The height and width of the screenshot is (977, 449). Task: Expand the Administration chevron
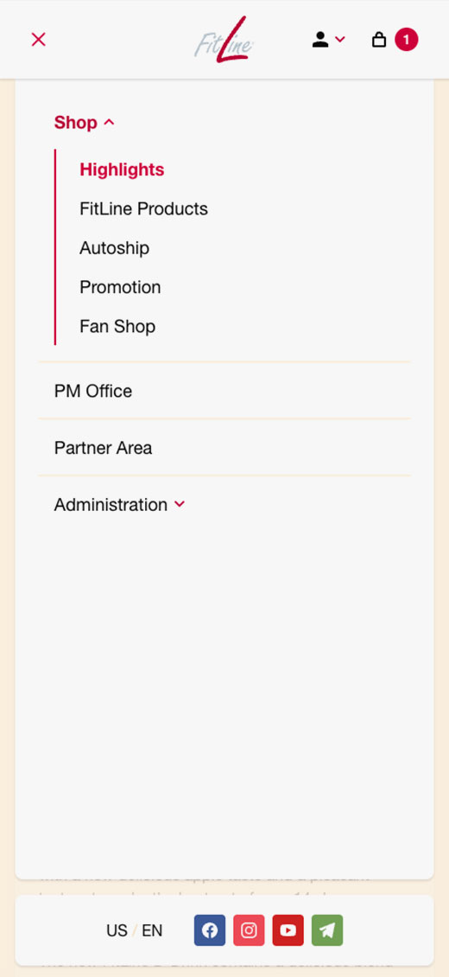[180, 504]
